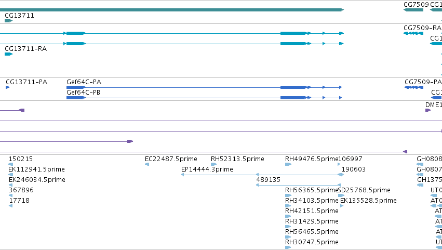Select the 150215 feature arrow
Screen dimensions: 442x250
pyautogui.click(x=11, y=164)
